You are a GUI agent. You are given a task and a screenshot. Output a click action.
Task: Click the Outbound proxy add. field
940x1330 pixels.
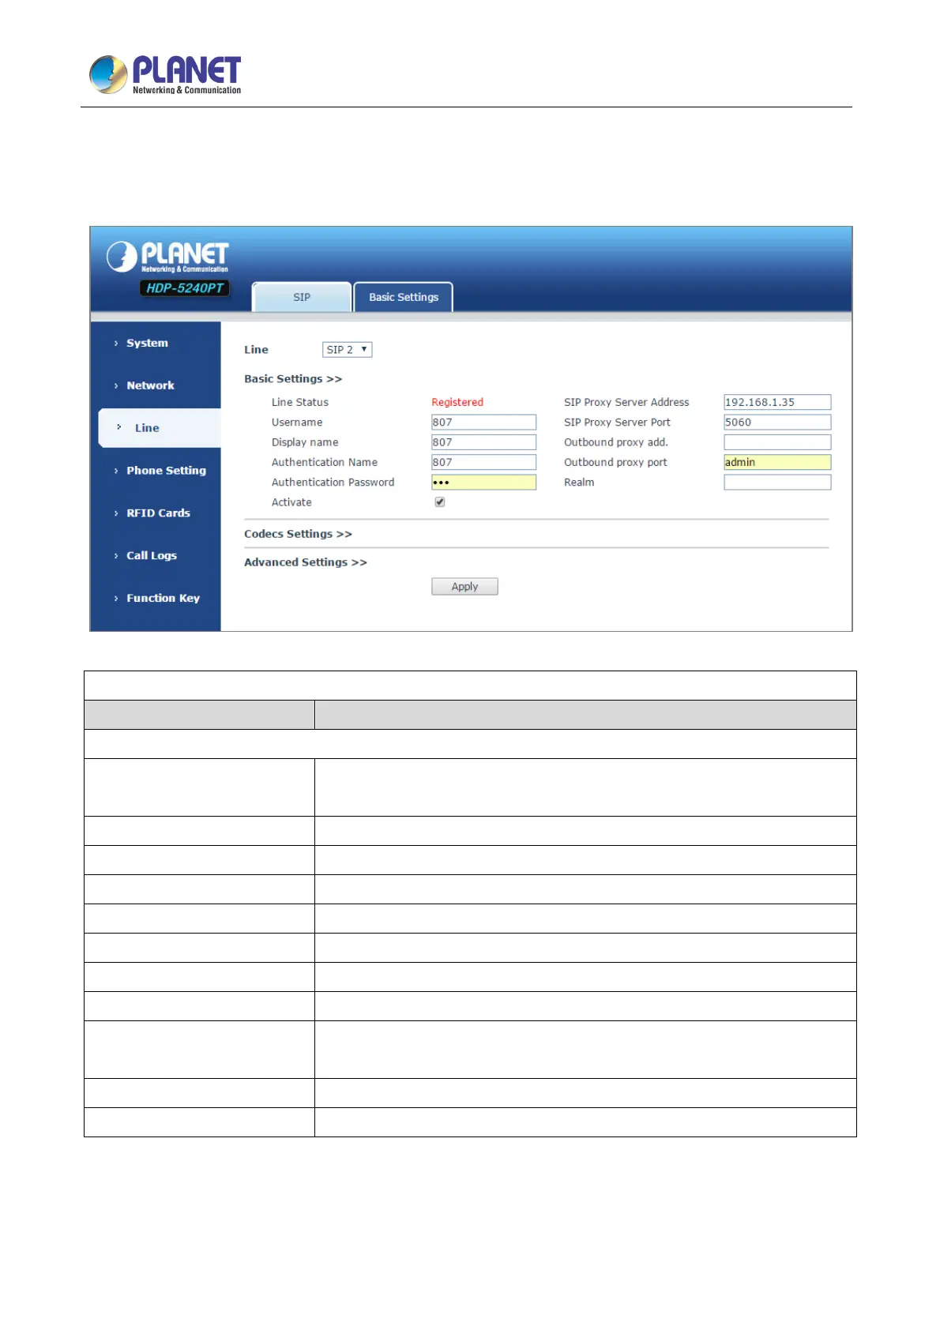[x=777, y=442]
